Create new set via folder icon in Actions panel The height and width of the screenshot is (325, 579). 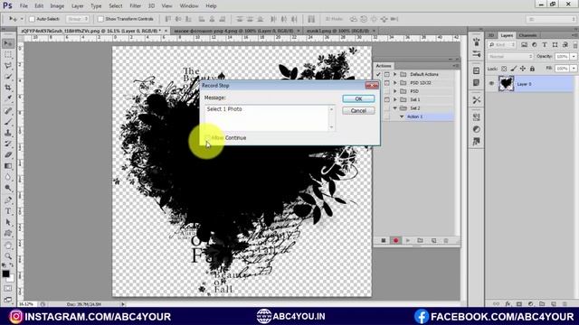point(420,241)
